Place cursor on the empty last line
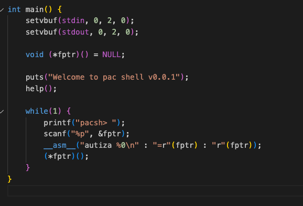Viewport: 303px width, 206px height. [x=155, y=191]
